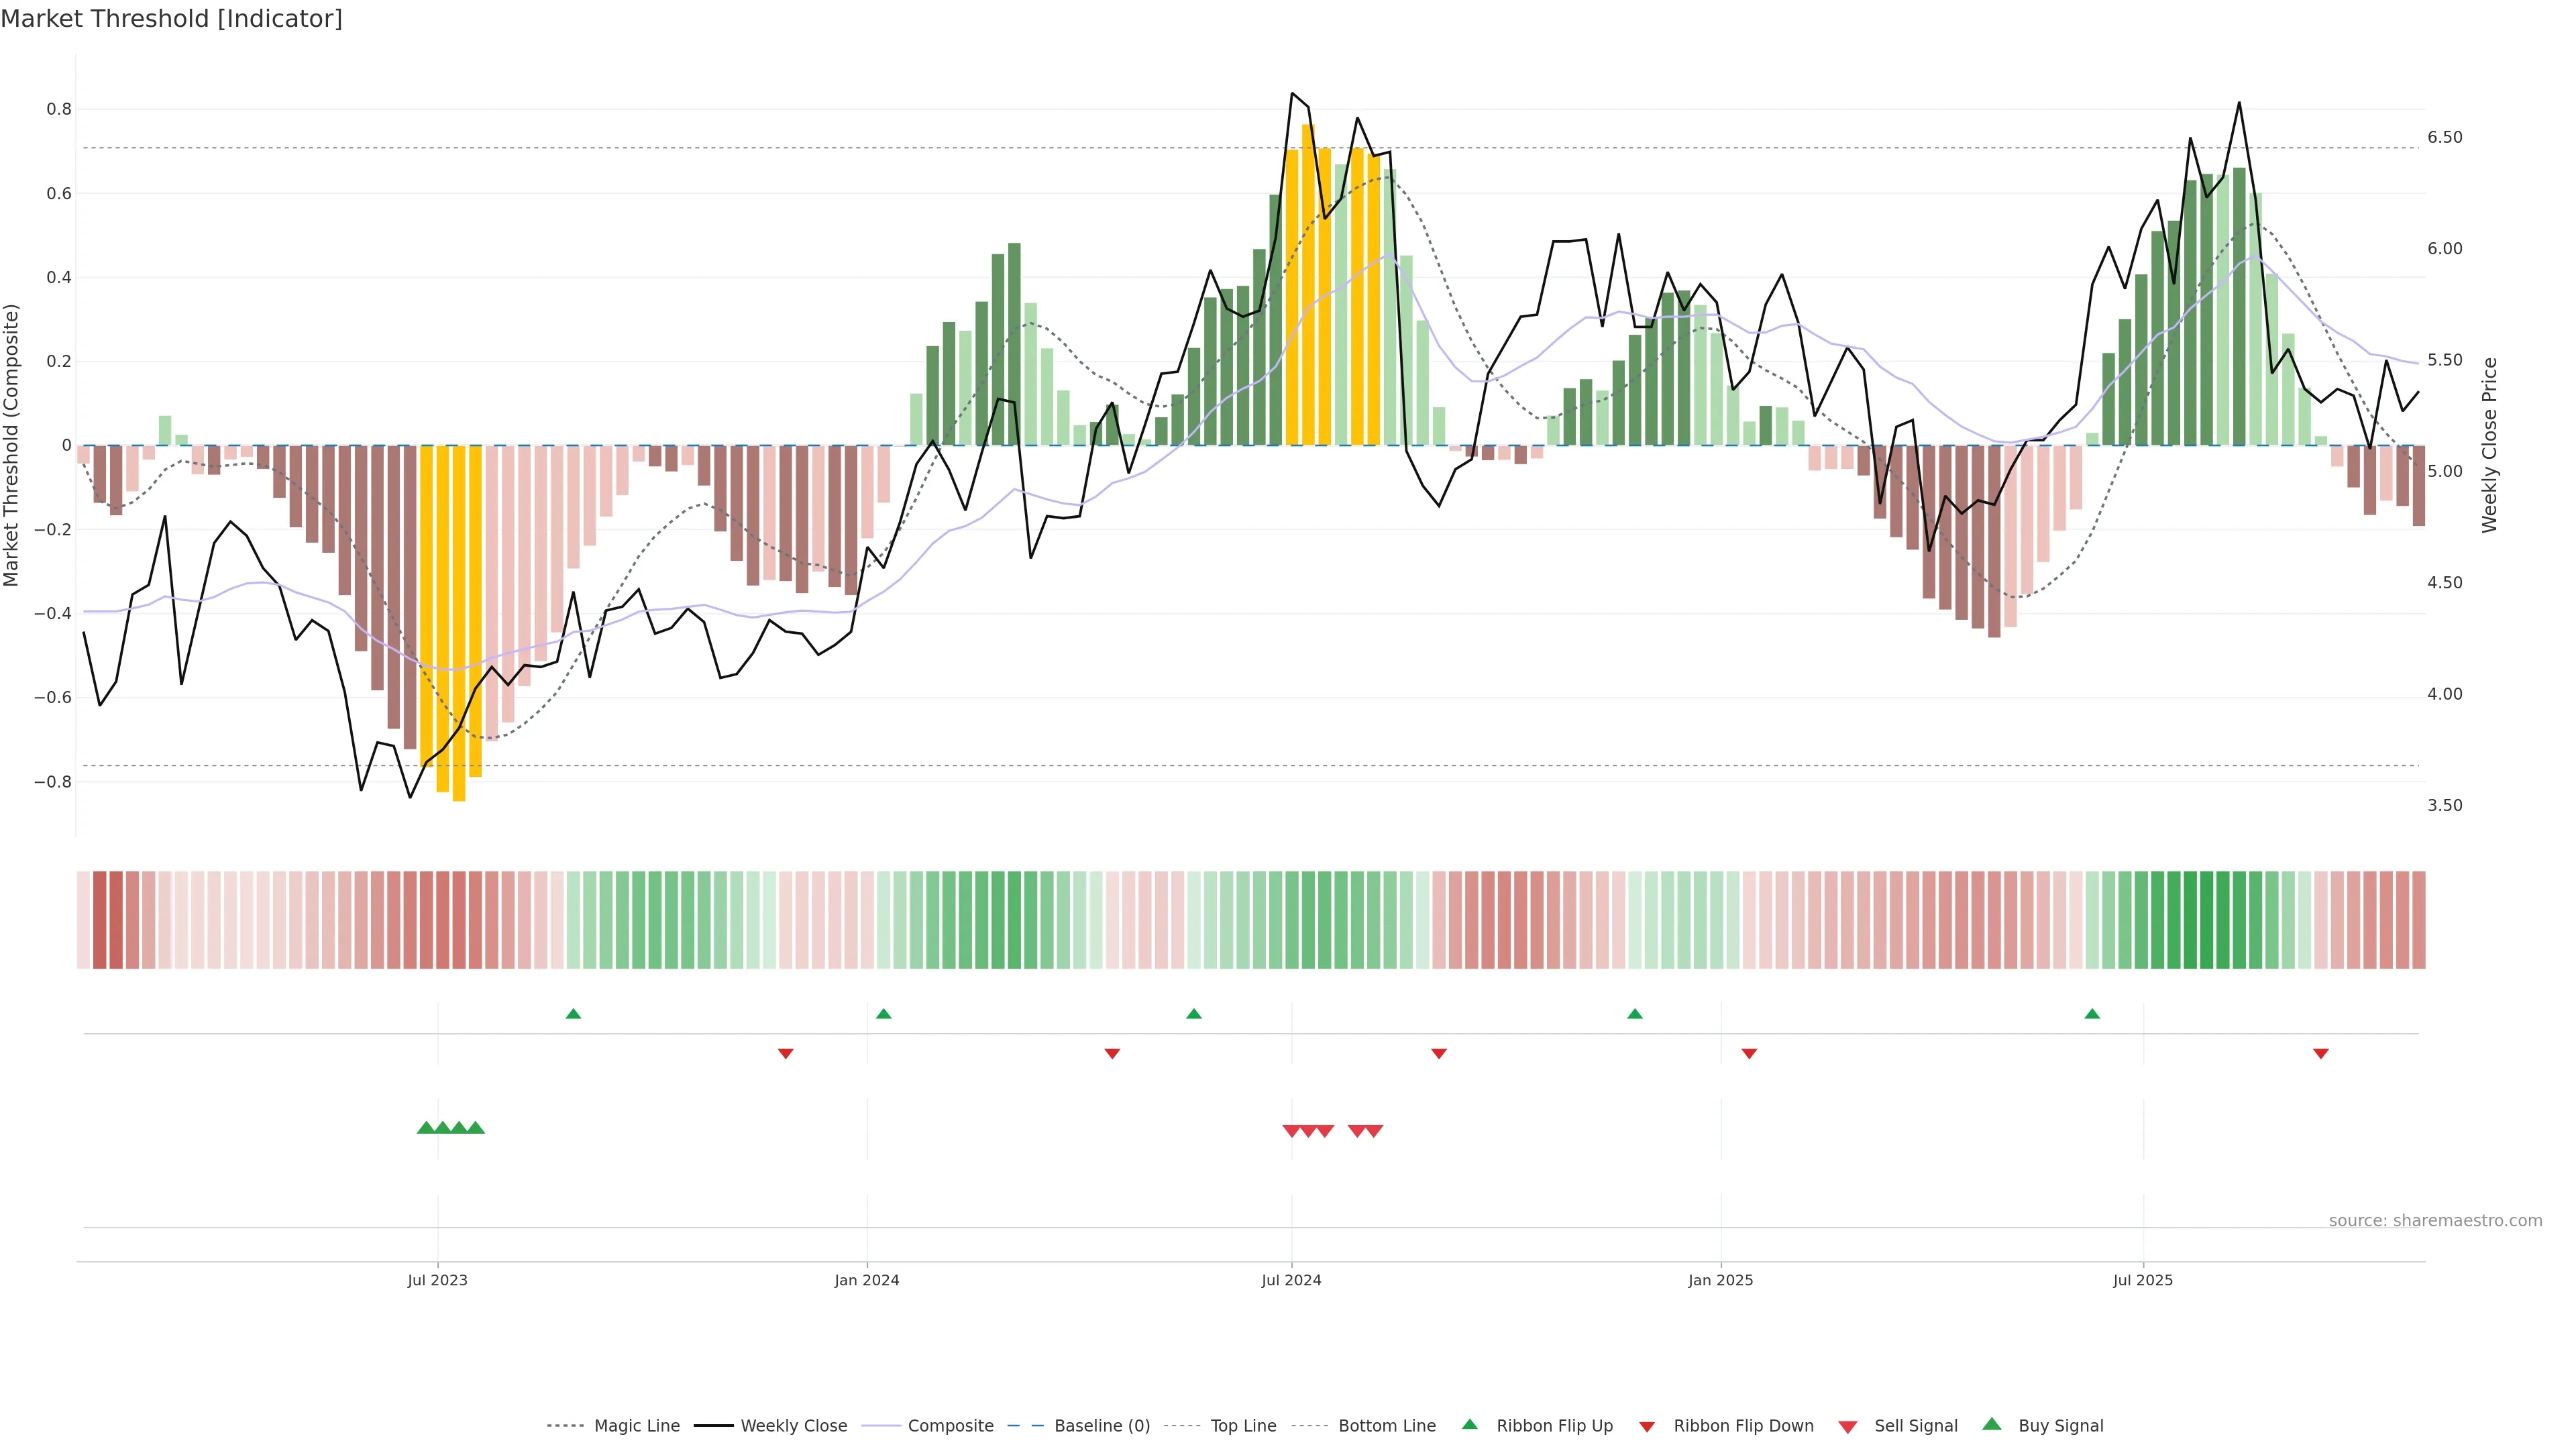Click the last red Ribbon Flip Down marker in late 2025
The height and width of the screenshot is (1449, 2576).
(x=2321, y=1054)
